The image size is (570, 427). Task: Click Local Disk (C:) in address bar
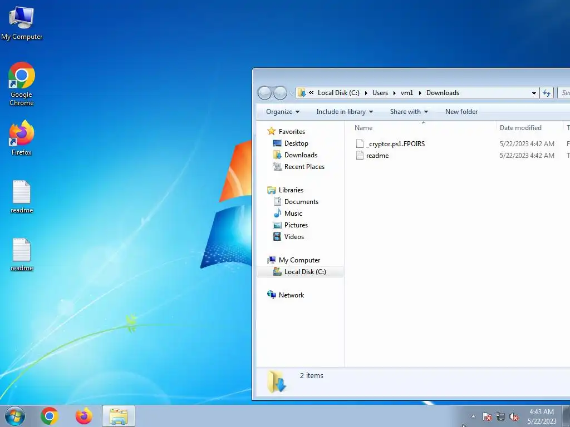[338, 93]
